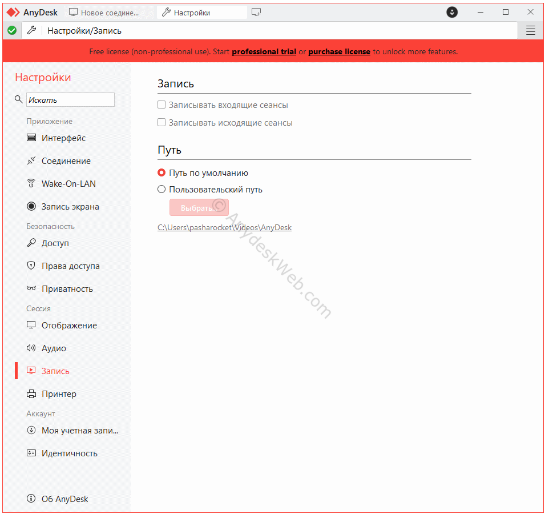Click the account avatar icon in title bar
Screen dimensions: 545x514
pyautogui.click(x=452, y=13)
